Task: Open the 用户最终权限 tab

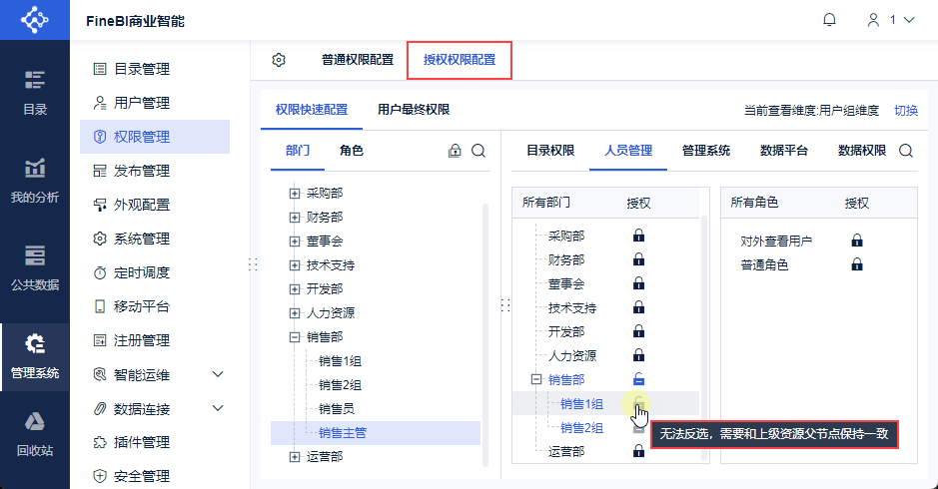Action: 414,110
